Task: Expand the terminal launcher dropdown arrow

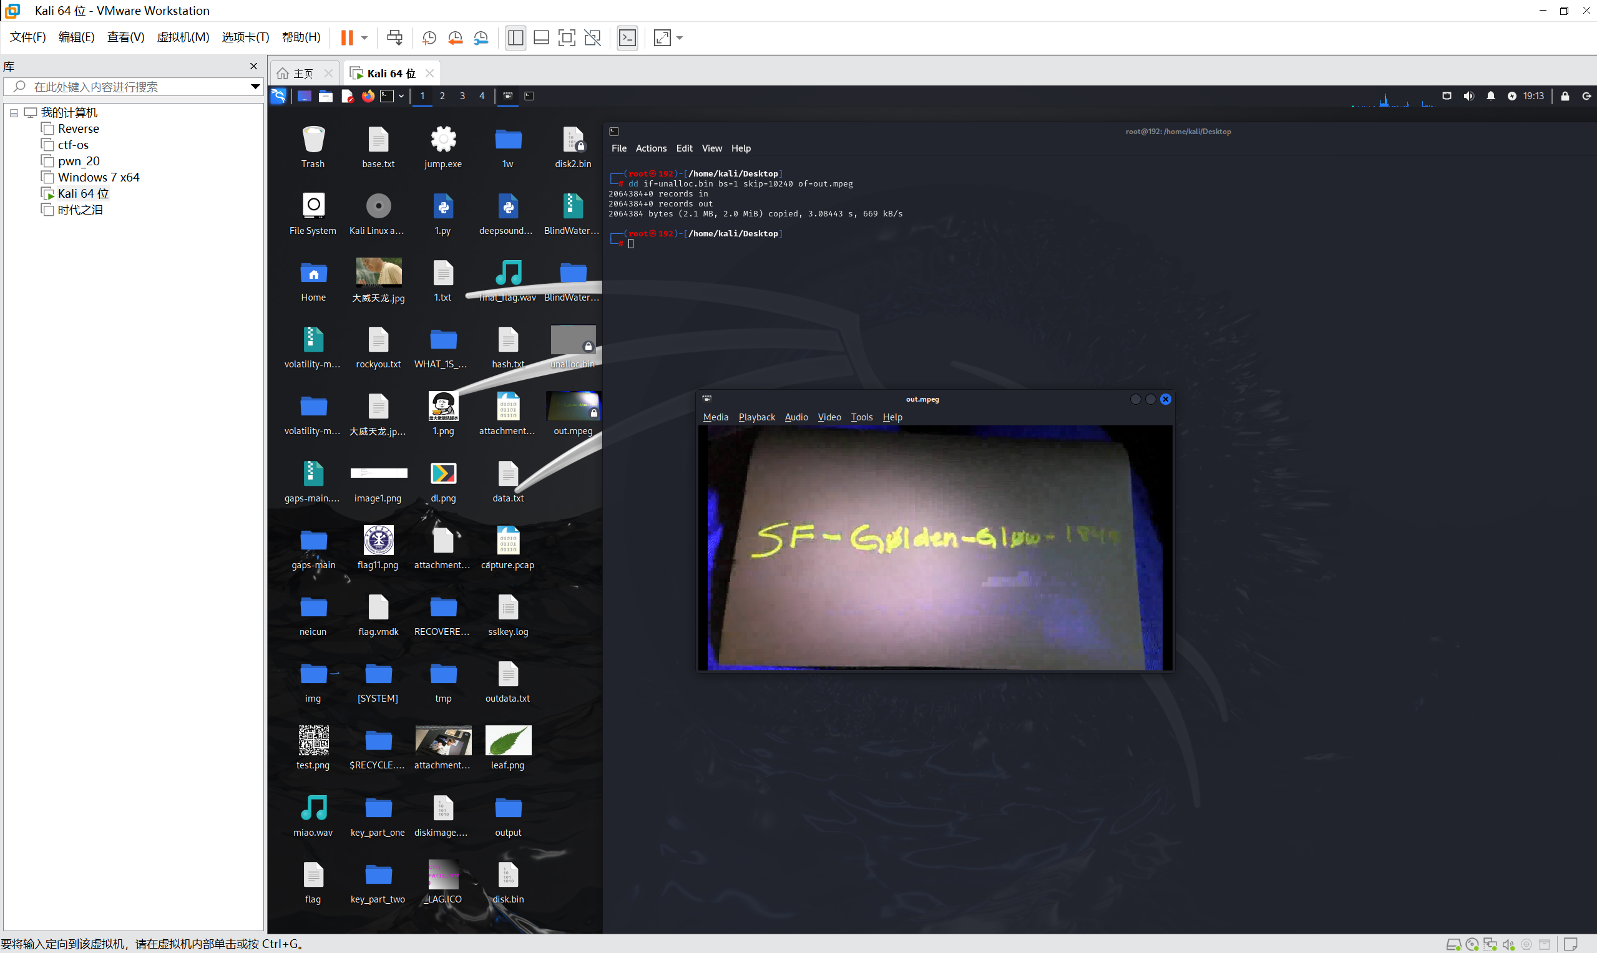Action: [x=401, y=96]
